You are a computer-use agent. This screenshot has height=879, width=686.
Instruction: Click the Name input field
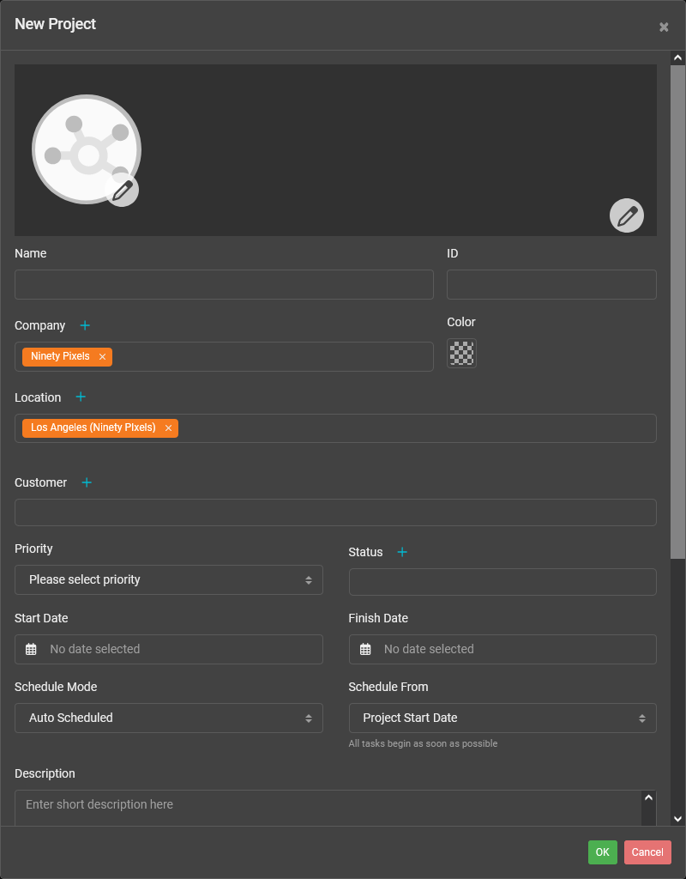click(x=224, y=284)
